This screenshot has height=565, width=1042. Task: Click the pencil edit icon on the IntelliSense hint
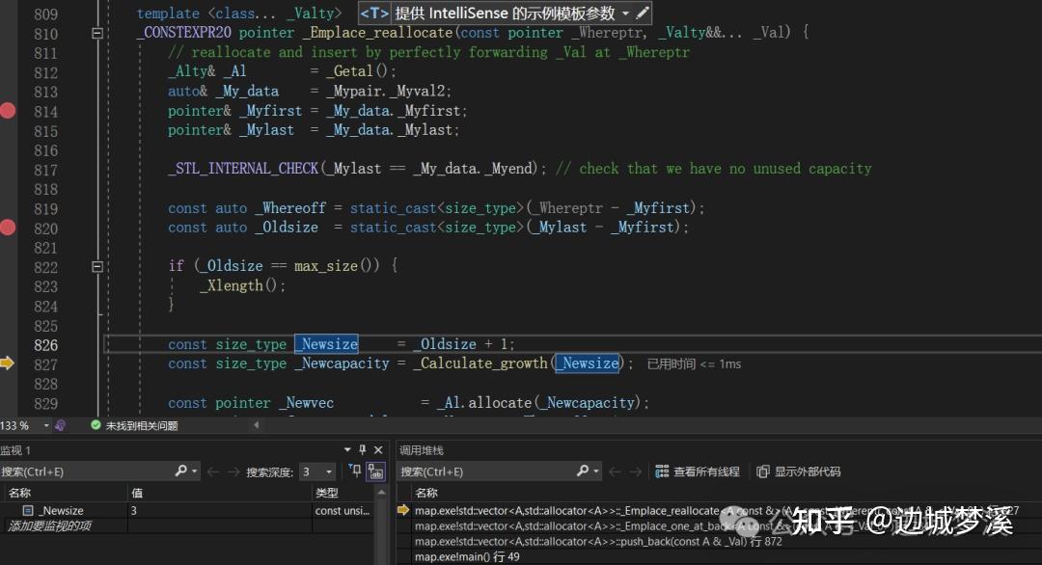click(642, 13)
